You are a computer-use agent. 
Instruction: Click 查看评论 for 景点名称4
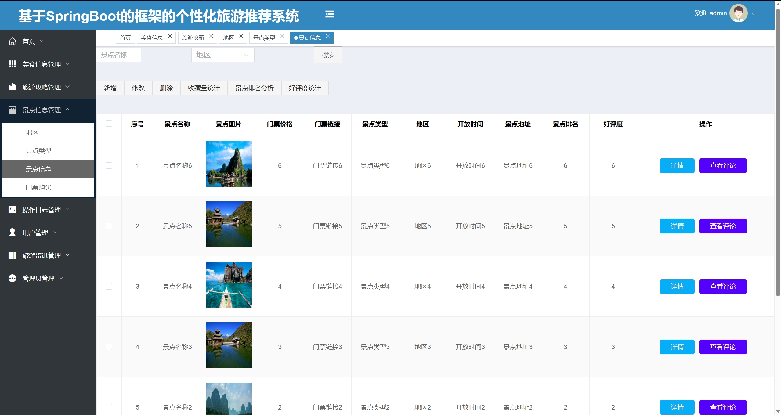[723, 287]
